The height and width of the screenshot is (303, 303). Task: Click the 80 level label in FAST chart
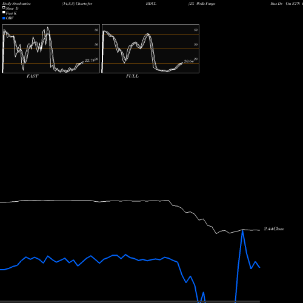96,30
